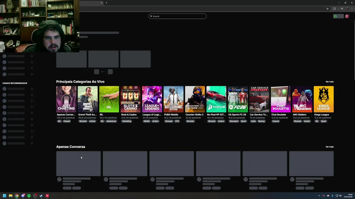
Task: Open Chrome media controls icon
Action: (x=342, y=9)
